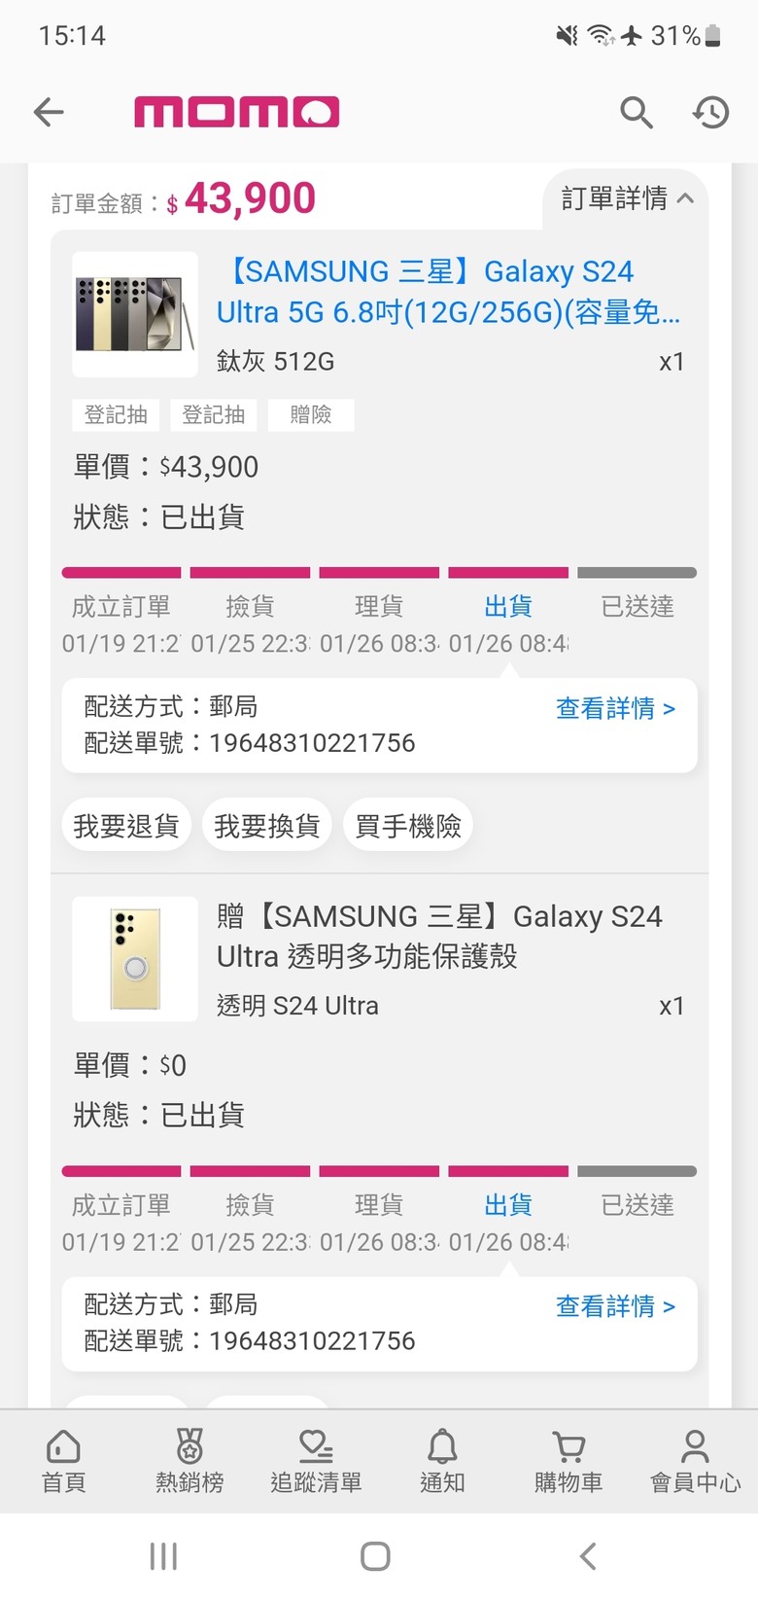Collapse the 訂單詳情 expander
This screenshot has height=1602, width=758.
627,199
